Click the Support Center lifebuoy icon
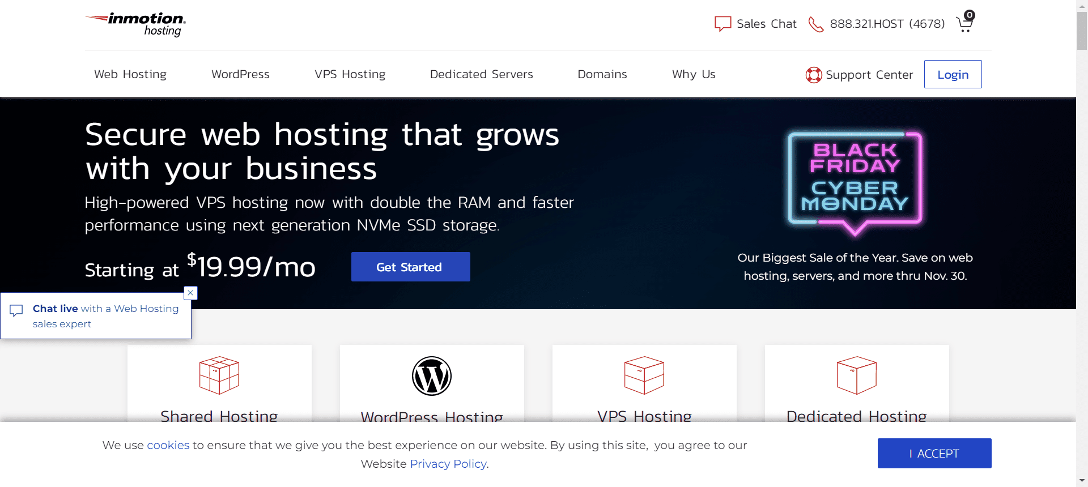1088x487 pixels. coord(814,75)
